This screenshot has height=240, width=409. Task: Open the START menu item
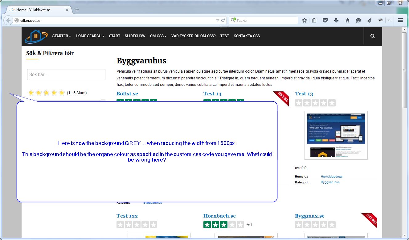[115, 36]
